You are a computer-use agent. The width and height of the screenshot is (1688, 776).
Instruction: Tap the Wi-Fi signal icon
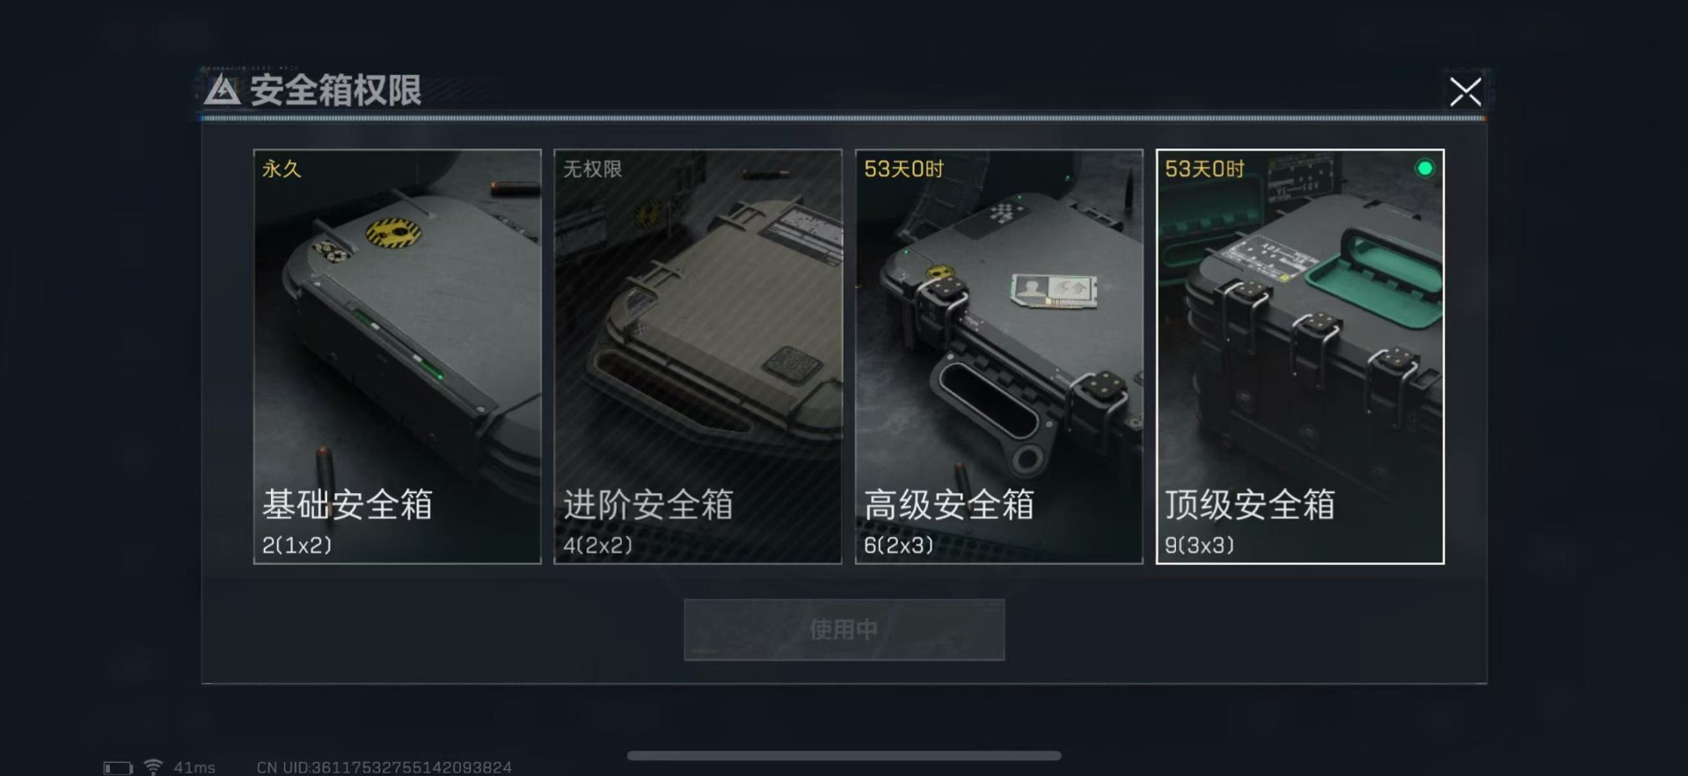(153, 767)
